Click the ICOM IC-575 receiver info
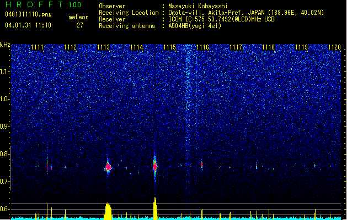The height and width of the screenshot is (220, 347). tap(187, 19)
